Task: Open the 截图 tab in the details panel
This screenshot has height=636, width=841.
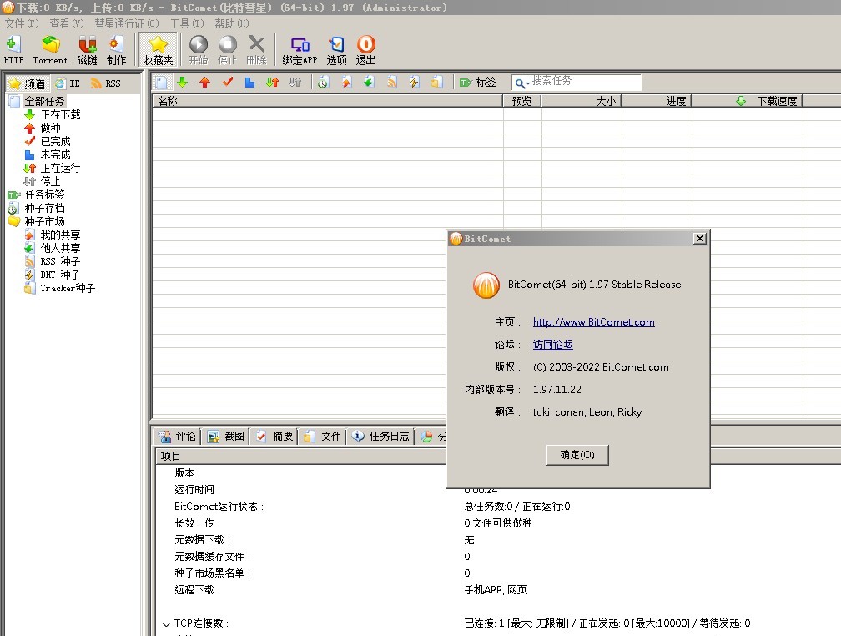Action: click(226, 437)
